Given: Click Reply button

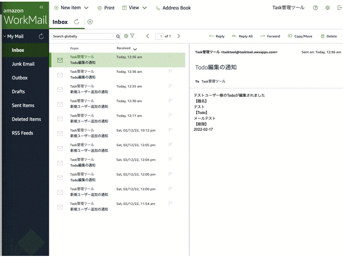Looking at the screenshot, I should point(217,36).
